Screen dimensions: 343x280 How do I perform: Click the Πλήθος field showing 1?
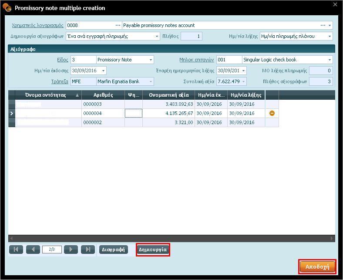pyautogui.click(x=192, y=36)
